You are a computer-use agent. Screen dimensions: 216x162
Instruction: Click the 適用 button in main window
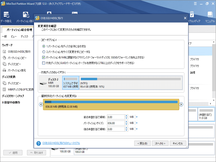pos(13,153)
